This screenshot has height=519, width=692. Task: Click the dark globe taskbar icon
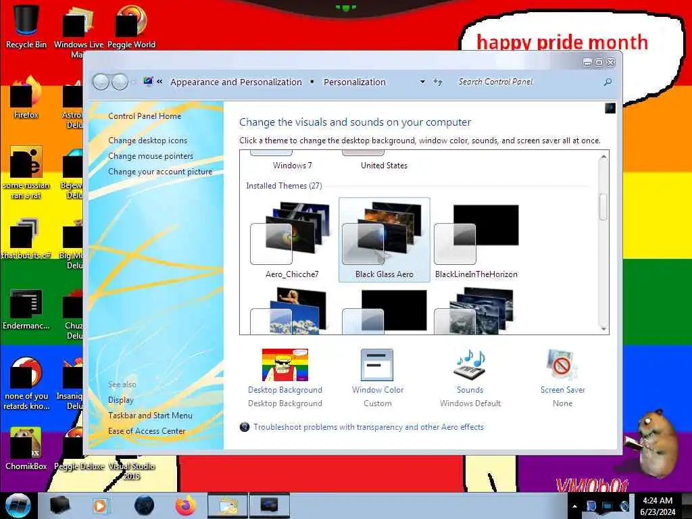tap(144, 505)
